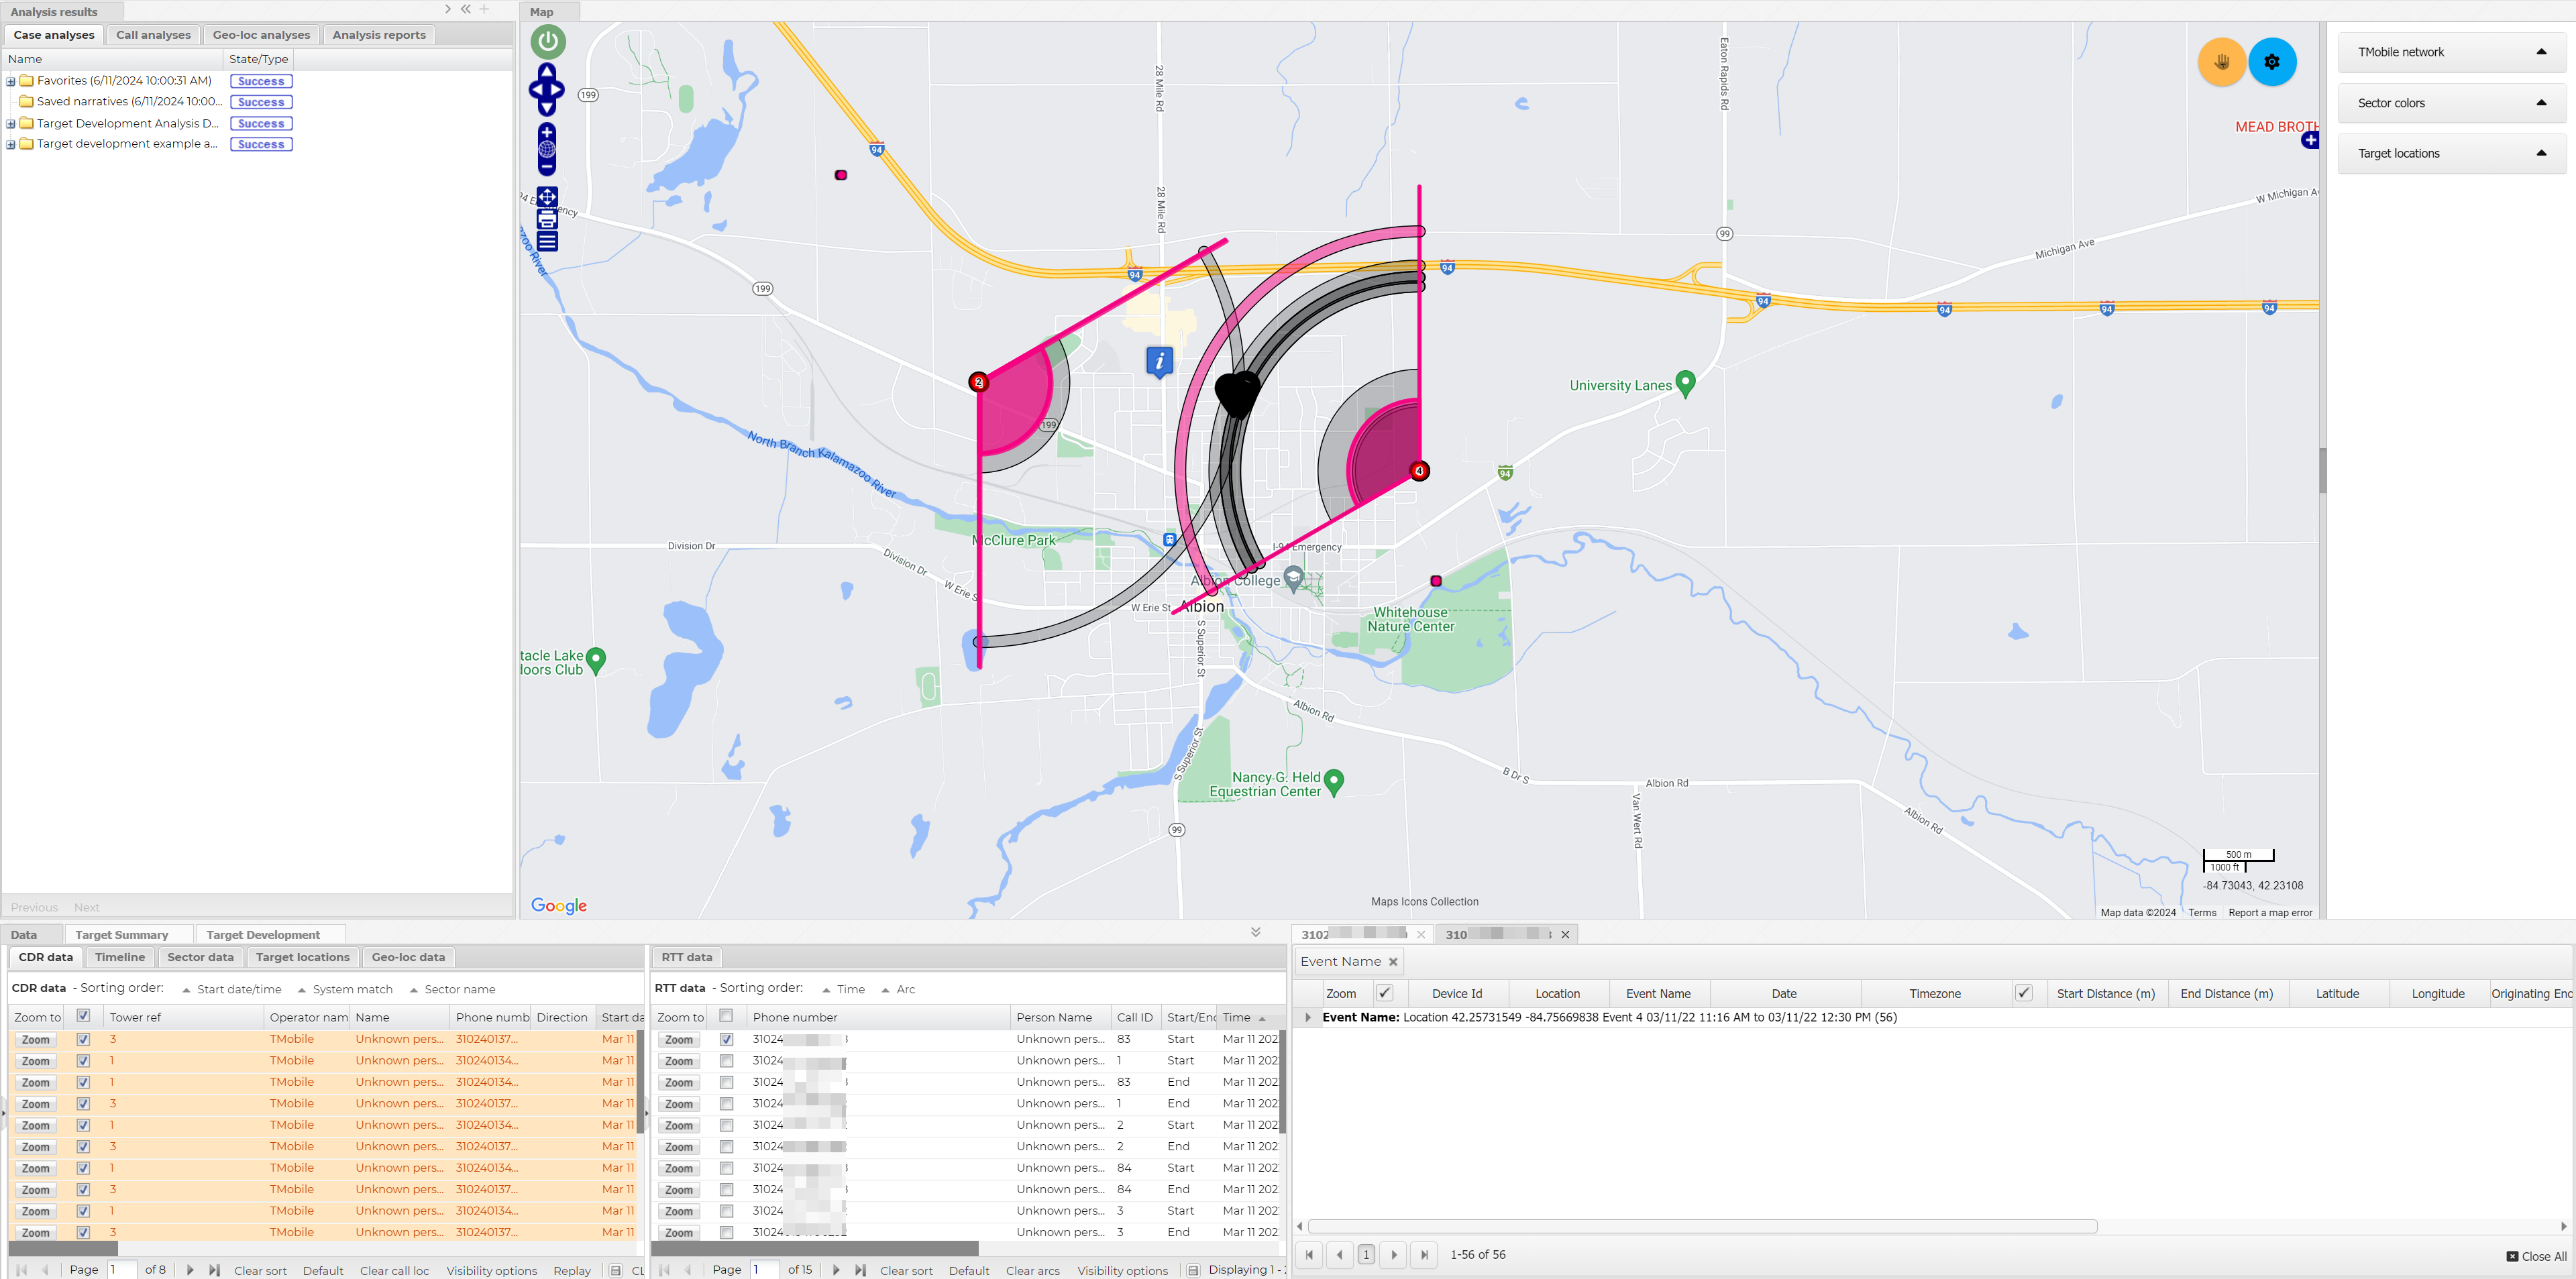This screenshot has width=2576, height=1279.
Task: Switch to the Geo-loc analyses tab
Action: [x=261, y=35]
